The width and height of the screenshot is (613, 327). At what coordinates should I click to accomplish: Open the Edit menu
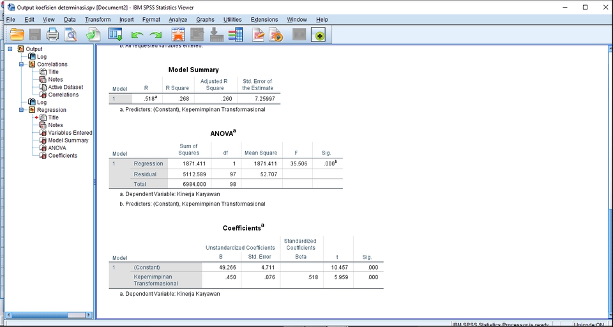(x=29, y=20)
